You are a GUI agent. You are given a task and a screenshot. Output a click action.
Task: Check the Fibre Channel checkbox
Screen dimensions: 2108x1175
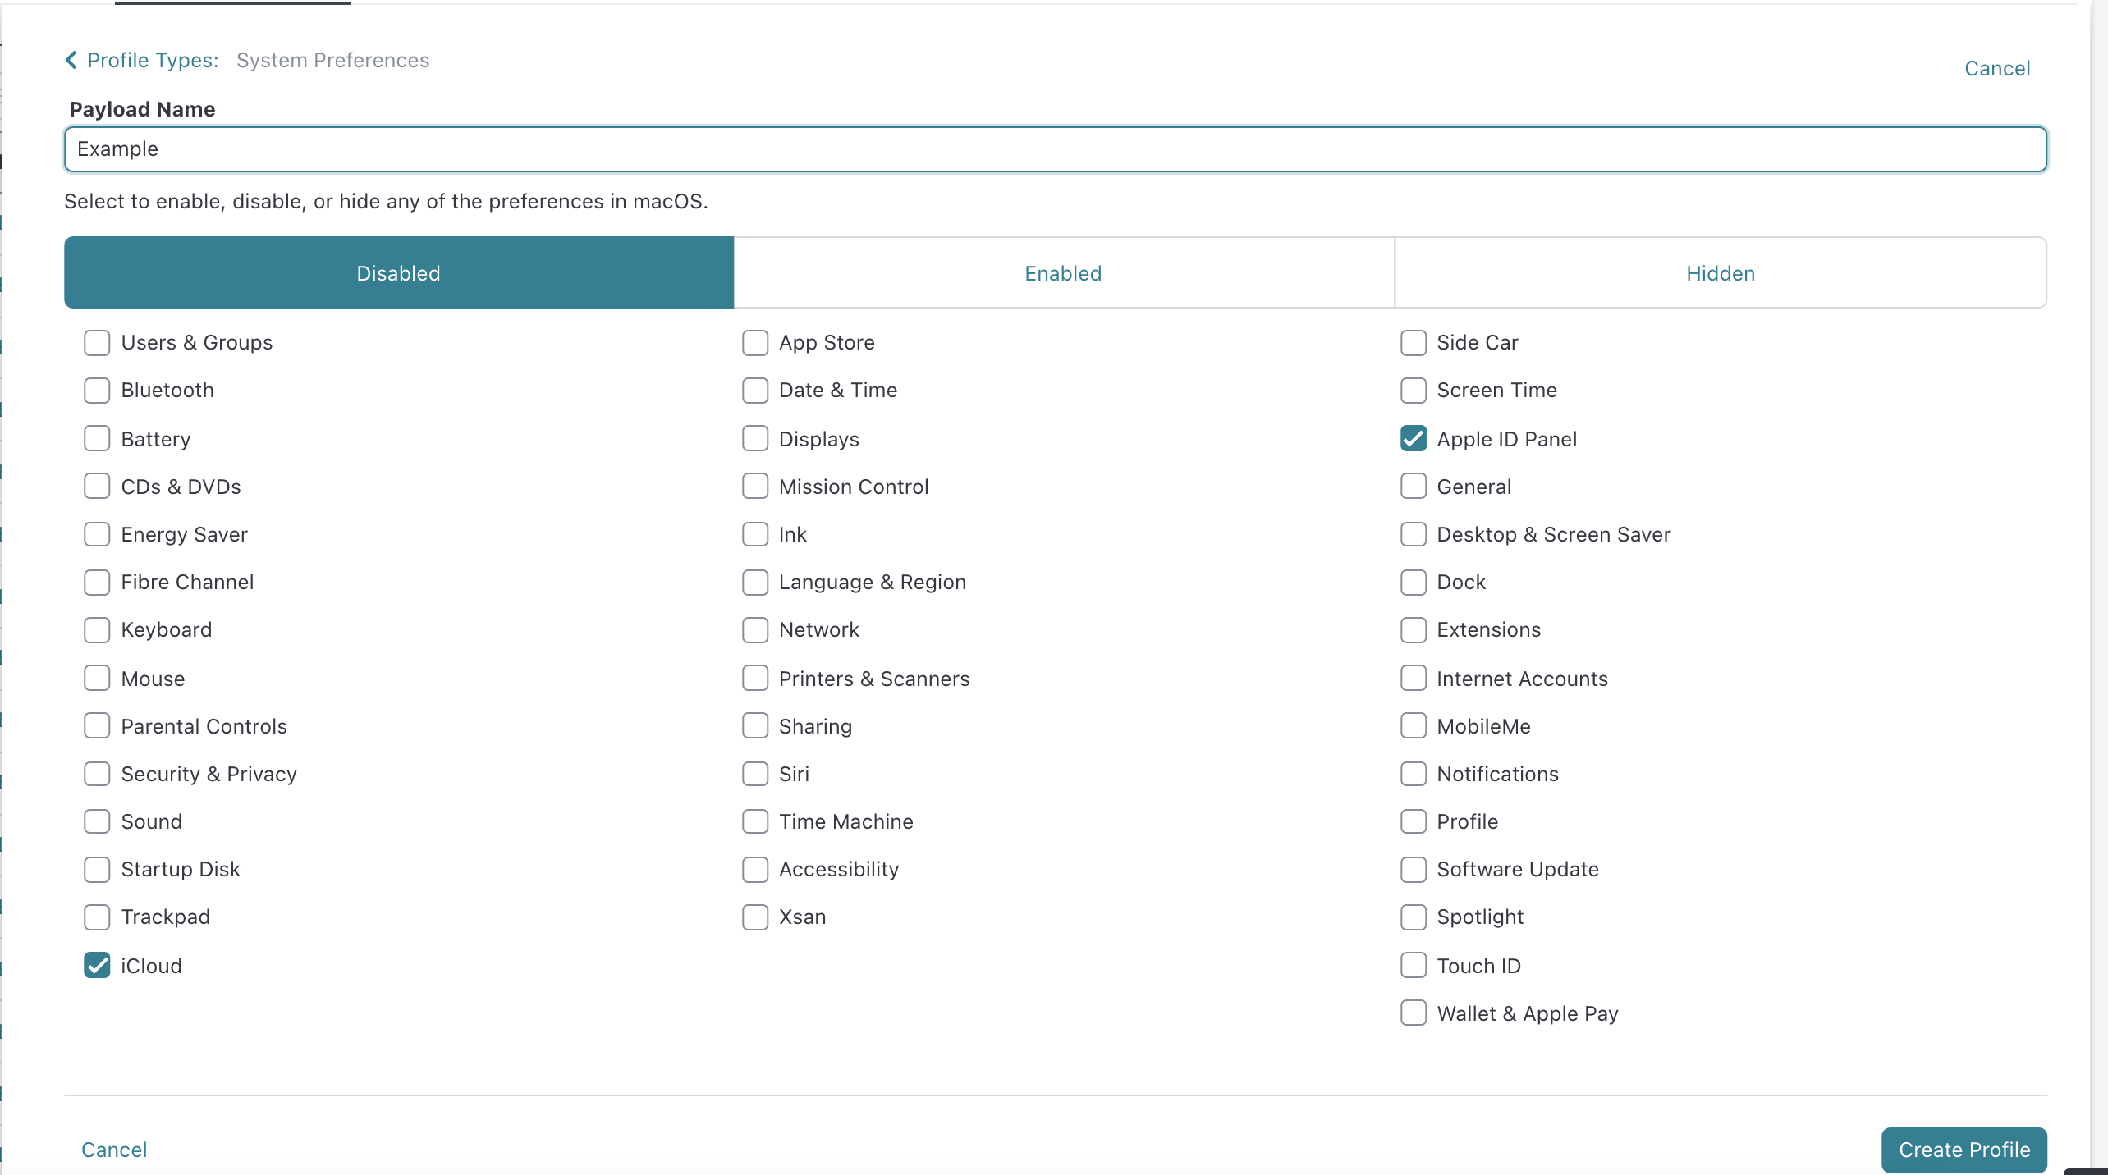[97, 583]
